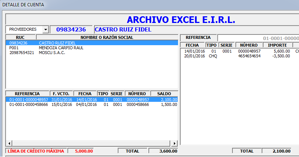The height and width of the screenshot is (157, 299).
Task: Click the TIPO header in movements panel
Action: [212, 45]
